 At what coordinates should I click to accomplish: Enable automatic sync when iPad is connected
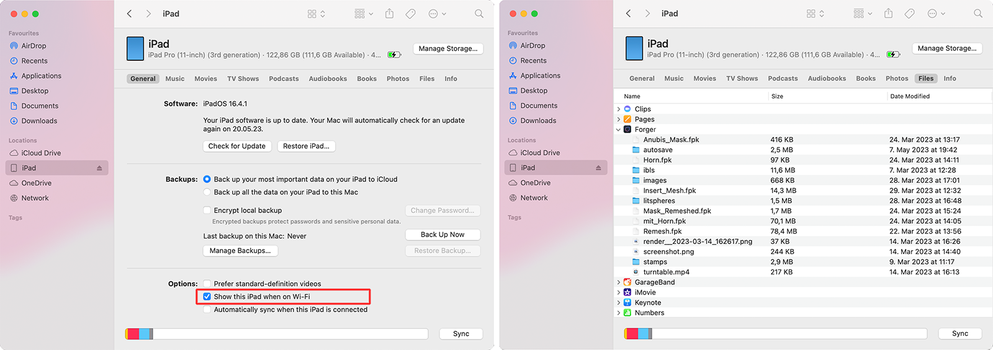click(207, 310)
